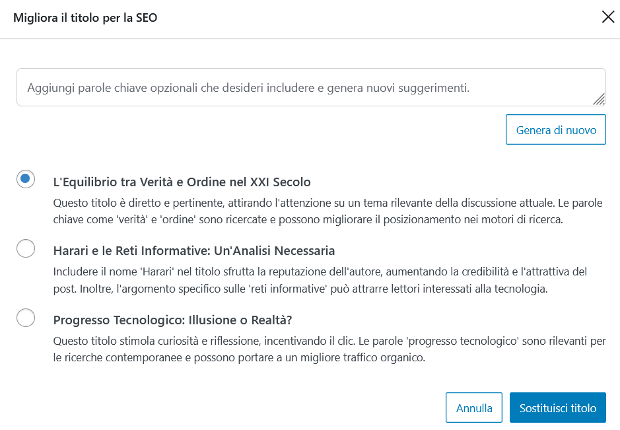
Task: Select the Progresso Tecnologico radio option
Action: click(x=26, y=318)
